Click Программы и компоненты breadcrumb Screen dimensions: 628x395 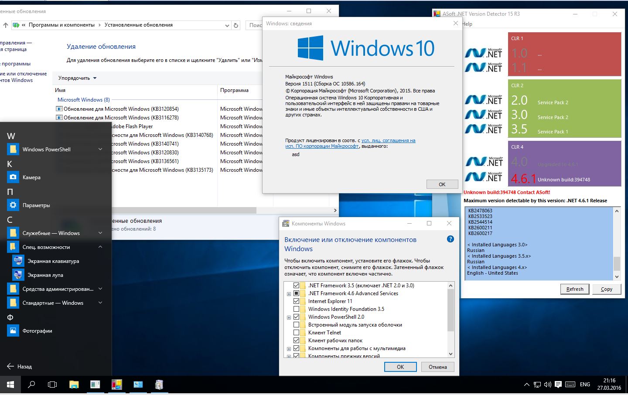pyautogui.click(x=61, y=25)
